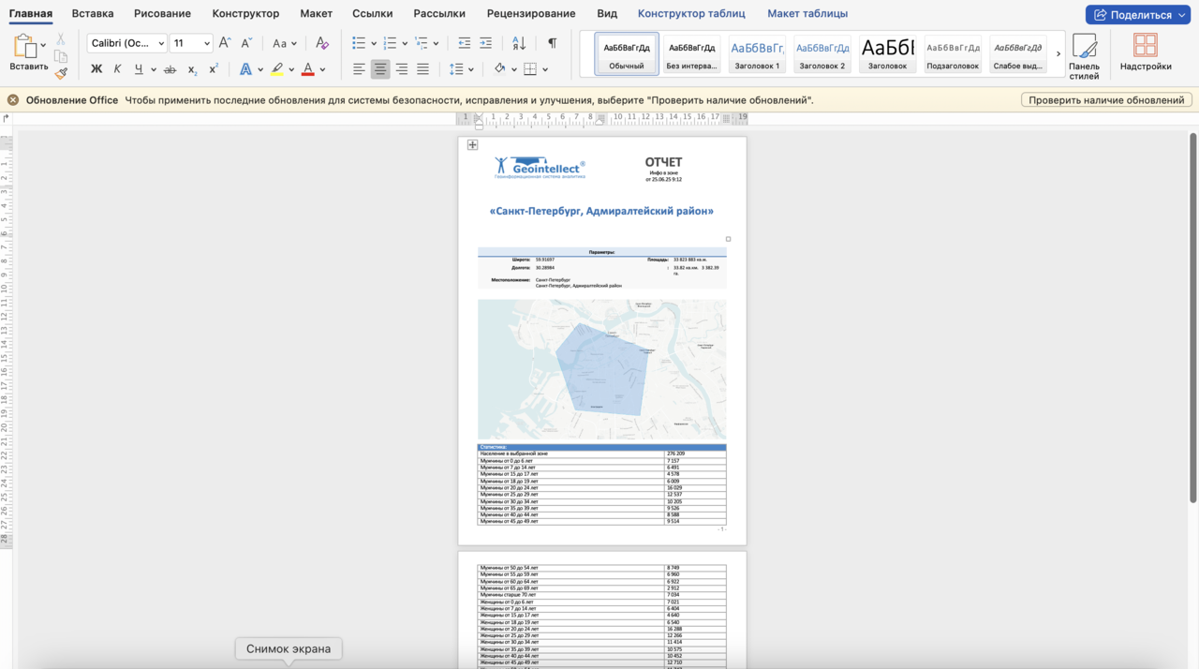1199x669 pixels.
Task: Toggle strikethrough formatting
Action: [170, 69]
